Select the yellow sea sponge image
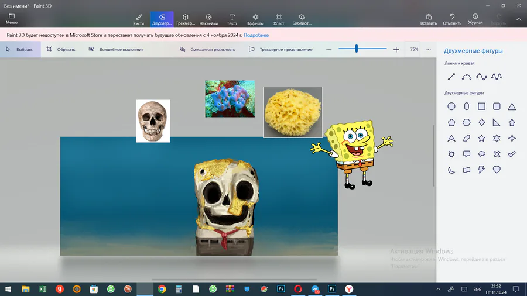Image resolution: width=527 pixels, height=296 pixels. point(293,112)
